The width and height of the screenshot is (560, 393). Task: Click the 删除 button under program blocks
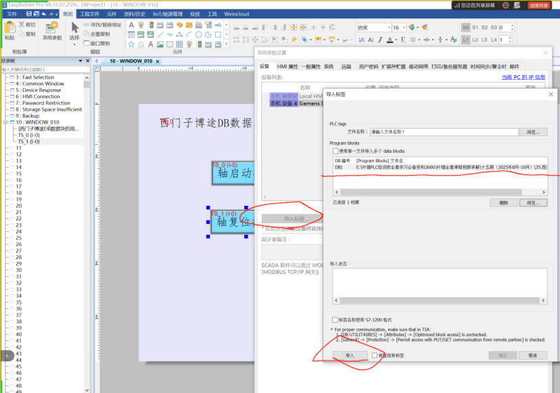pyautogui.click(x=504, y=203)
